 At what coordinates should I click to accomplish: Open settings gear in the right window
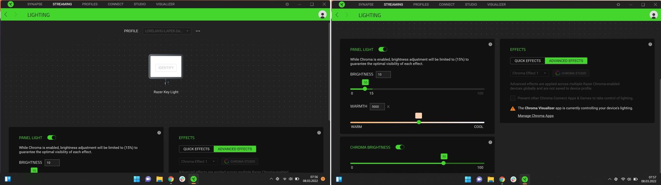[618, 5]
